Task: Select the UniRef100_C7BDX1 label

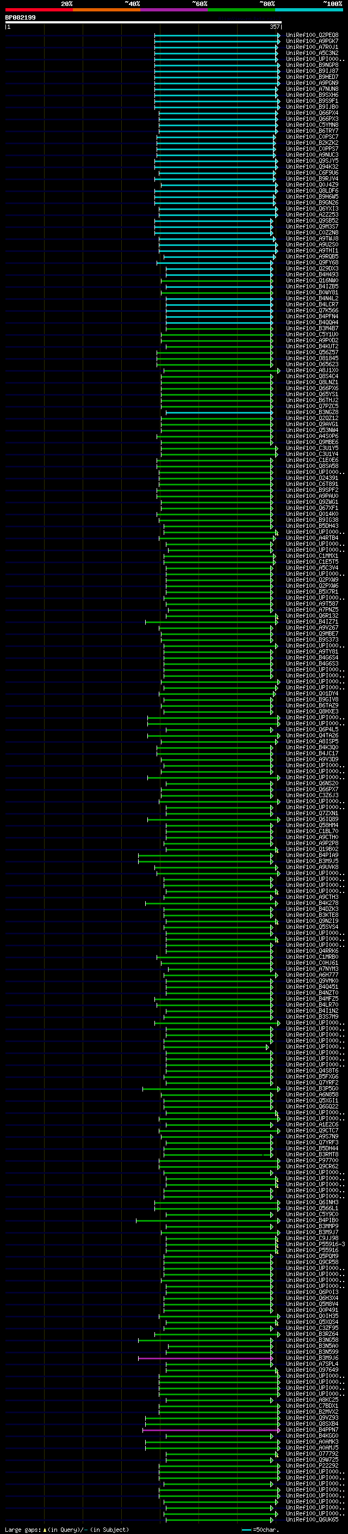Action: click(x=312, y=1406)
